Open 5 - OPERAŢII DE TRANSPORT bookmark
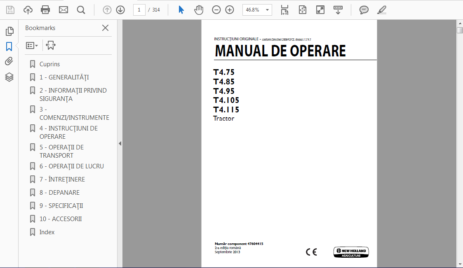463x268 pixels. pos(61,151)
